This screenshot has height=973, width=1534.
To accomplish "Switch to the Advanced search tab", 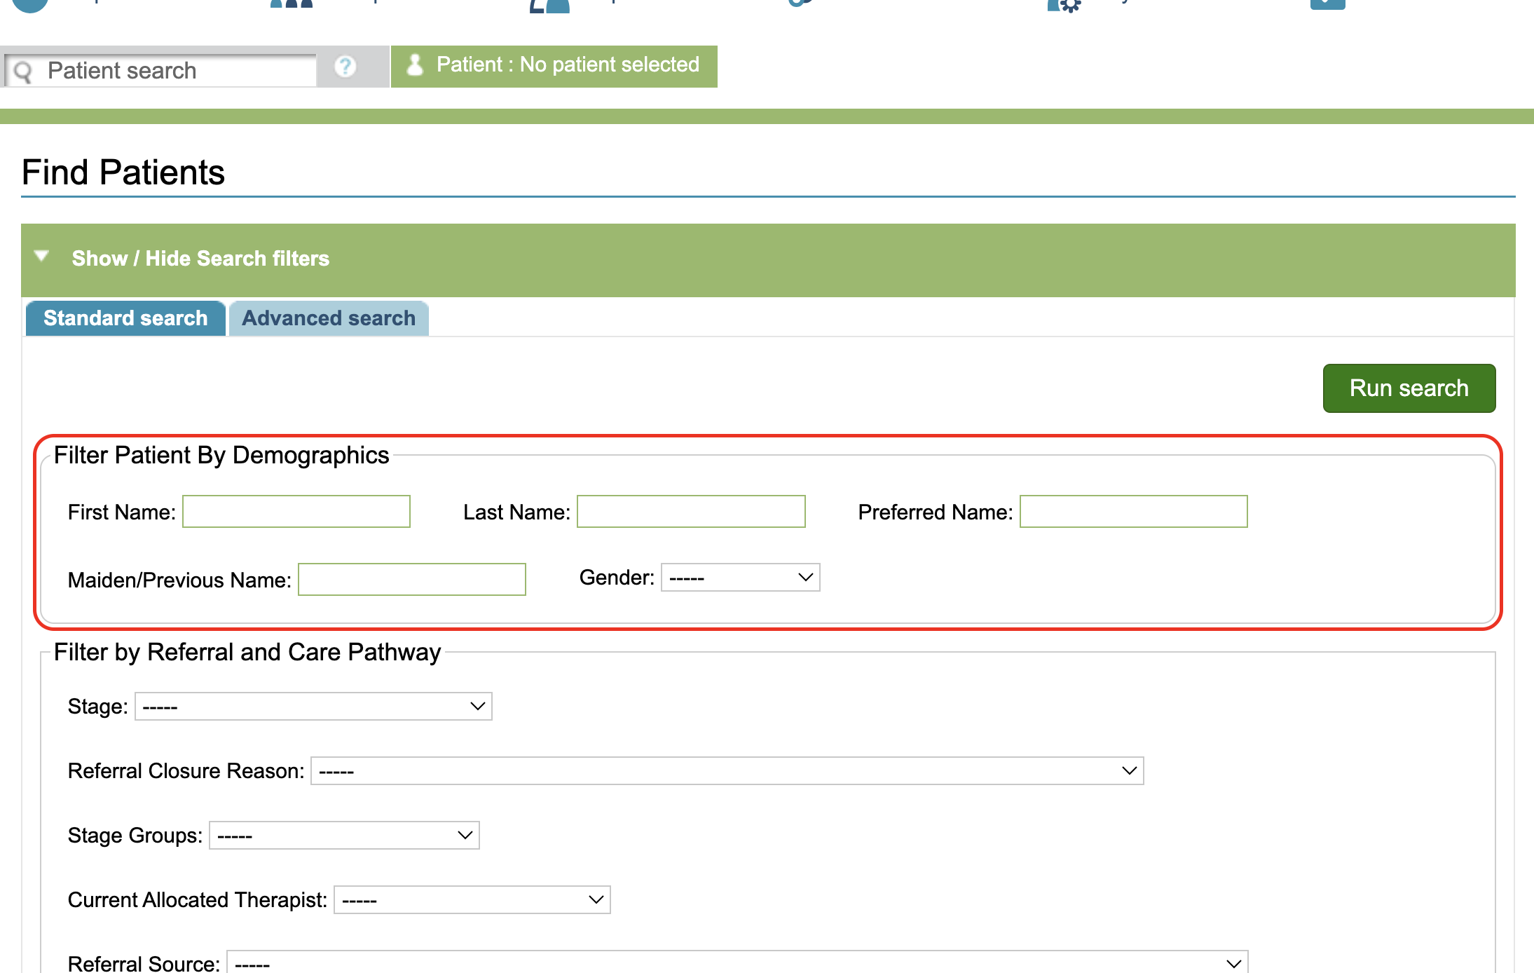I will (329, 318).
